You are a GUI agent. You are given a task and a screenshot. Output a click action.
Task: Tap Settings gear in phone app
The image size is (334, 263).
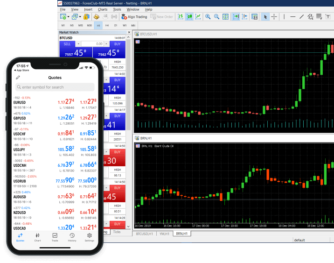tap(89, 237)
